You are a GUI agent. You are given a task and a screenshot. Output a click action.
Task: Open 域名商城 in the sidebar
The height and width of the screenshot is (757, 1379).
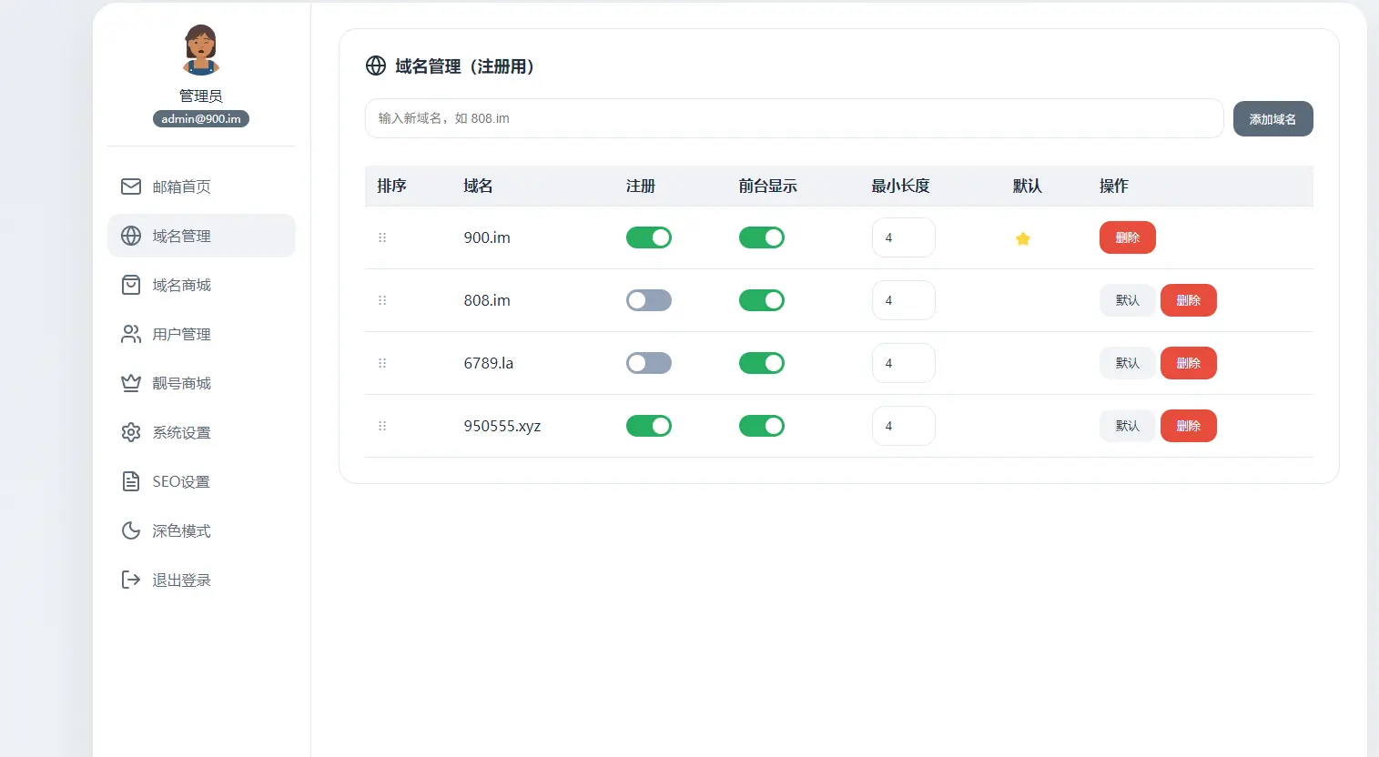201,285
